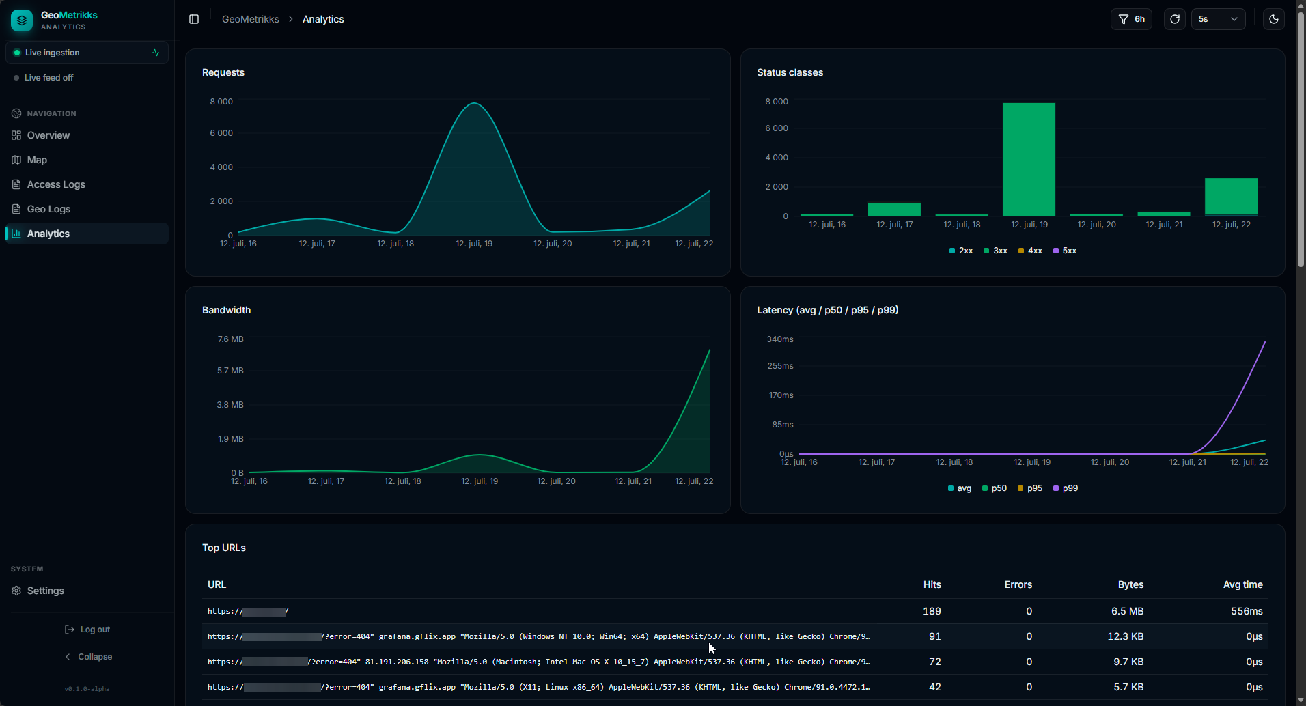Viewport: 1306px width, 706px height.
Task: Open the 5s refresh interval dropdown
Action: (x=1219, y=19)
